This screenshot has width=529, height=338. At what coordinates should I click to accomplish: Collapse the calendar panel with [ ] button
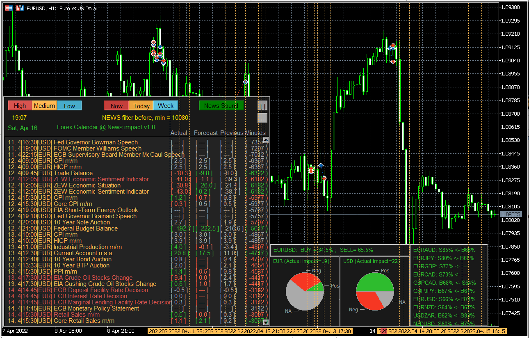(262, 106)
